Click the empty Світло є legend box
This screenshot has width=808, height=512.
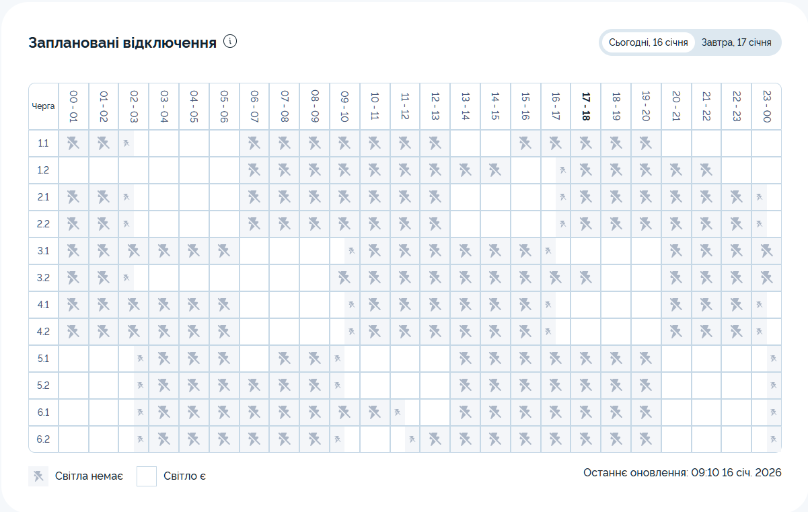(x=147, y=476)
